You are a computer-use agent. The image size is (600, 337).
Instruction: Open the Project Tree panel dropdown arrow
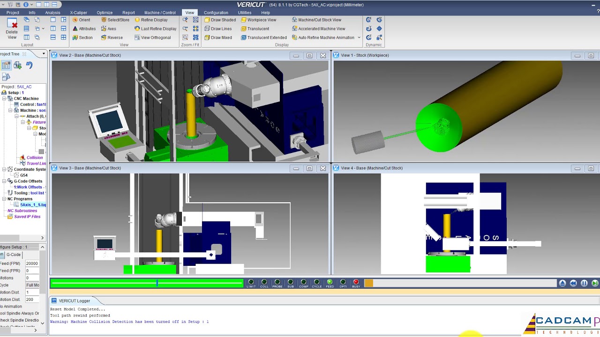tap(44, 54)
